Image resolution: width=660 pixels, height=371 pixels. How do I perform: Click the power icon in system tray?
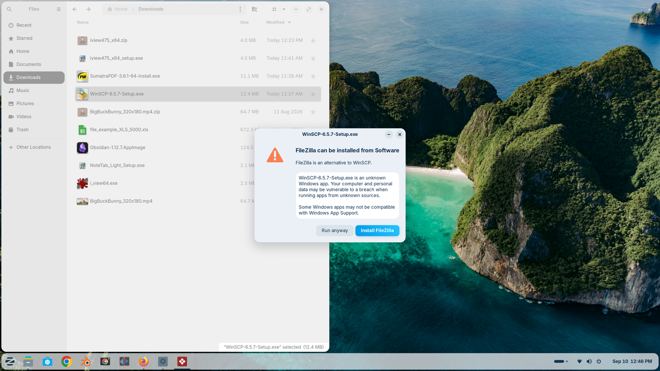pos(599,361)
